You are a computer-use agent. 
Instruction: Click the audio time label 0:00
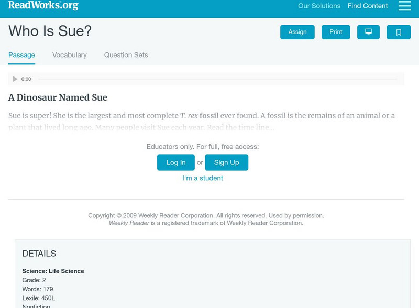click(26, 79)
